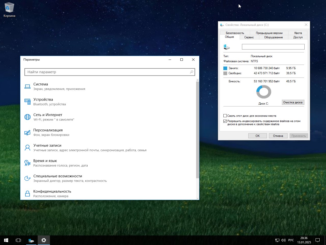The image size is (326, 245).
Task: Open Специальные возможности icon
Action: point(27,178)
